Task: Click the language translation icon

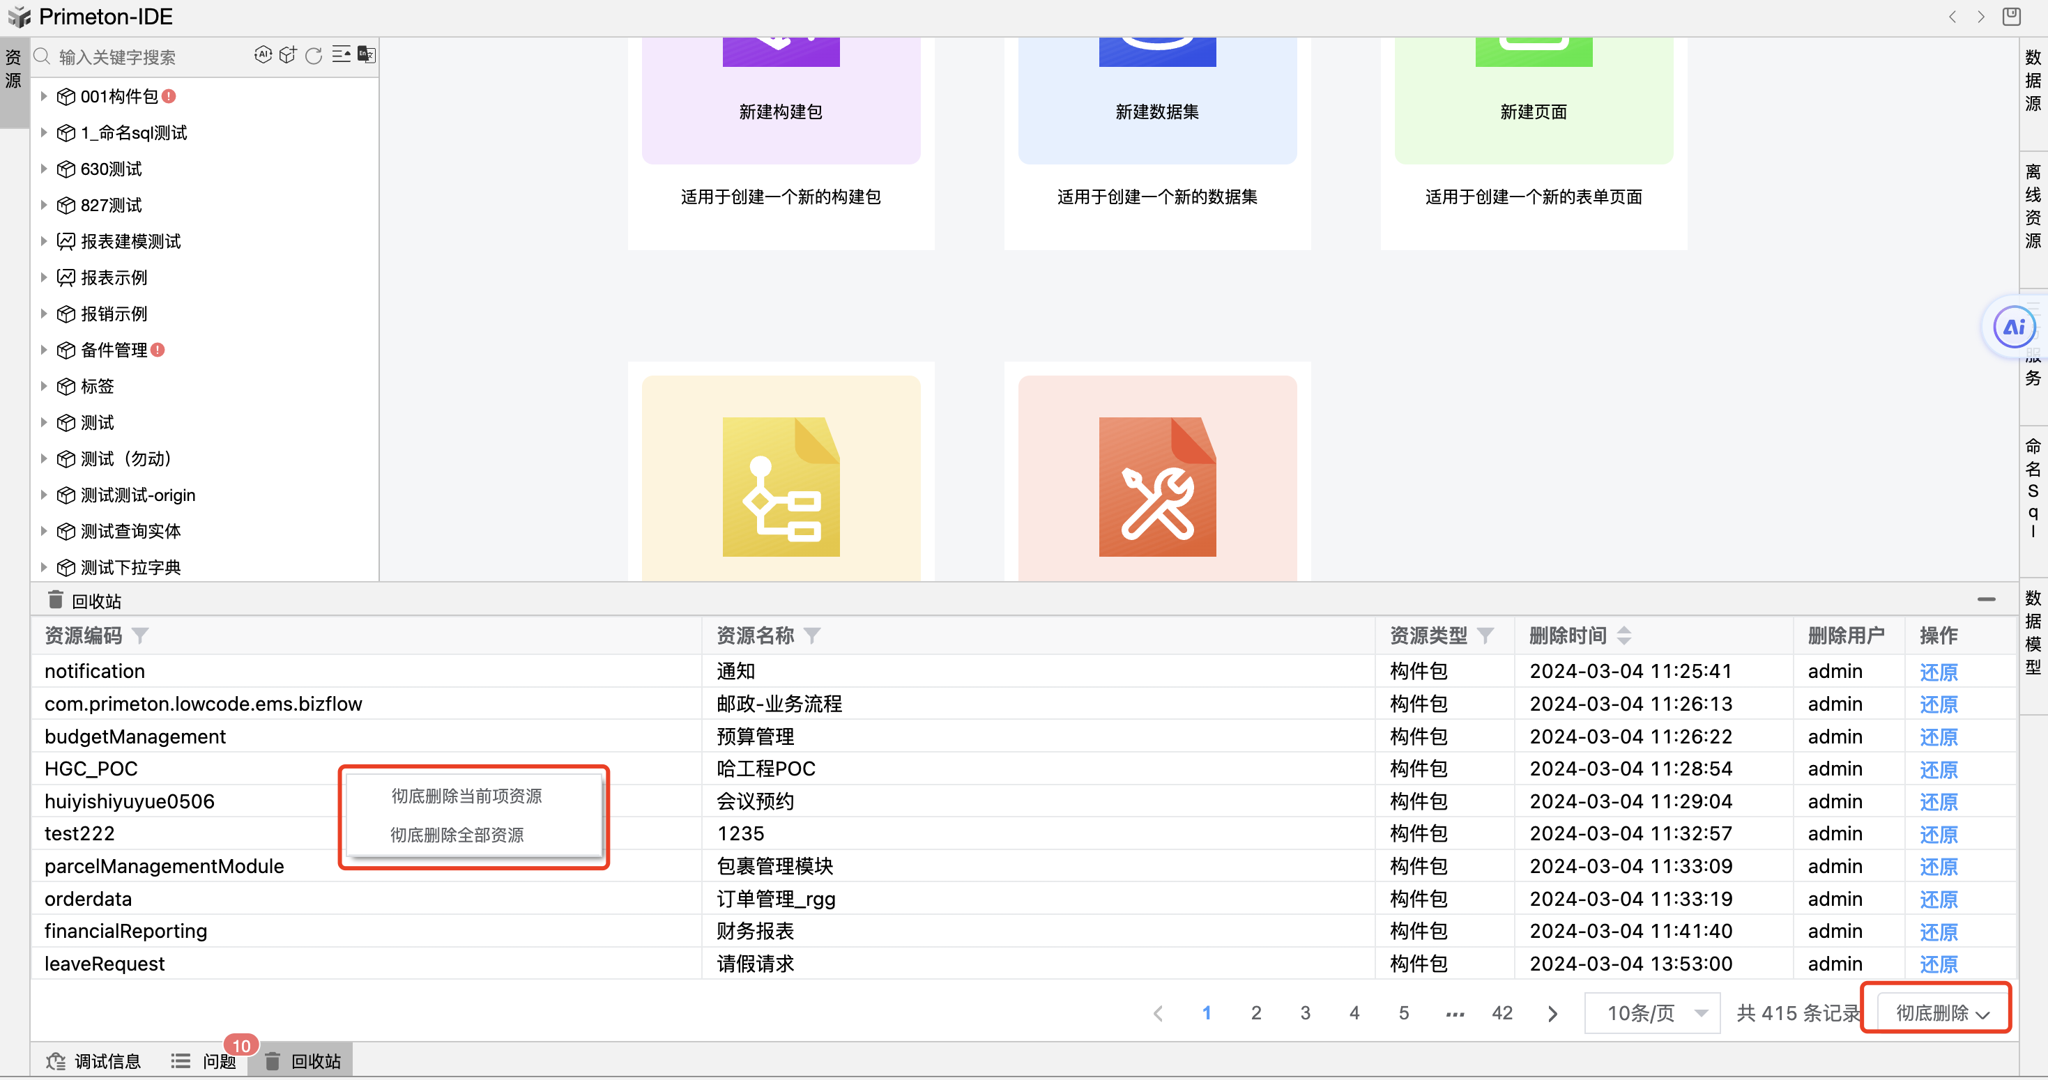Action: click(367, 55)
